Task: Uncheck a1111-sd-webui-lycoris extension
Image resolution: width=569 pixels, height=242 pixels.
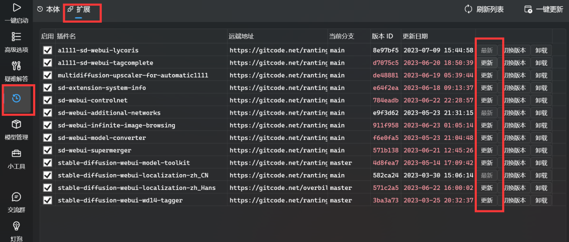Action: 47,50
